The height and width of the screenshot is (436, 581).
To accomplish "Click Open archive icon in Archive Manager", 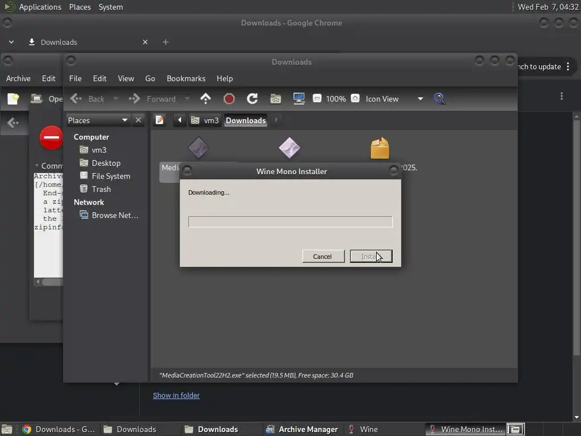I will tap(36, 99).
